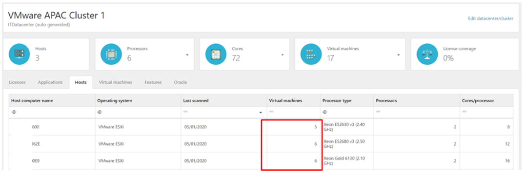526x178 pixels.
Task: Click cores/processor value 12
Action: 507,144
